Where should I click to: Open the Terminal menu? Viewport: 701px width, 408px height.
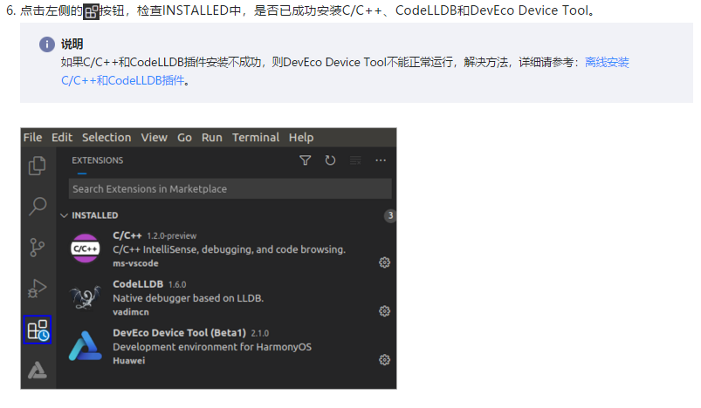256,138
